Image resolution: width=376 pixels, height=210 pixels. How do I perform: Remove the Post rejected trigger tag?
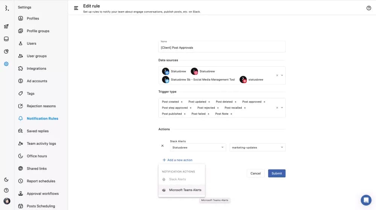[x=218, y=108]
